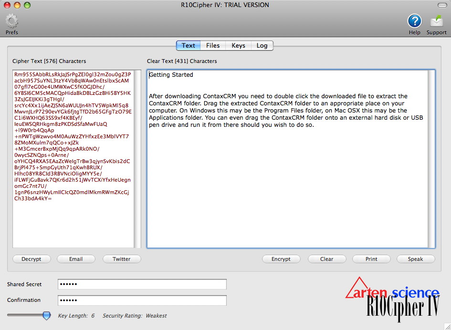Minimize window with the yellow button
This screenshot has width=451, height=330.
(x=17, y=5)
